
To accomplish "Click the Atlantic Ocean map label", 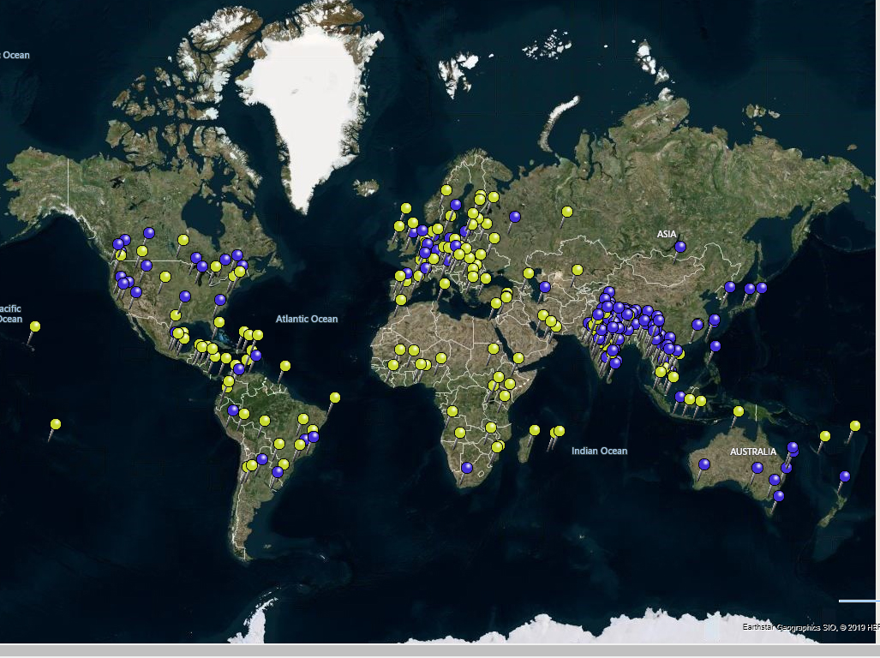I will click(x=307, y=320).
